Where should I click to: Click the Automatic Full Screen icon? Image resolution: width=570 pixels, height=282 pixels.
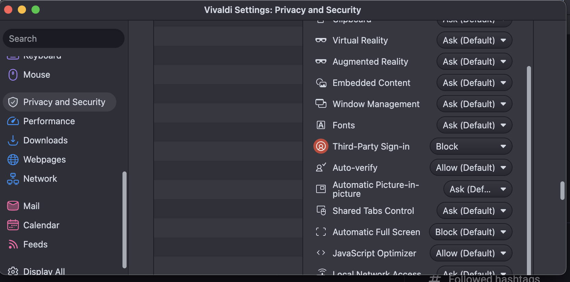(321, 232)
